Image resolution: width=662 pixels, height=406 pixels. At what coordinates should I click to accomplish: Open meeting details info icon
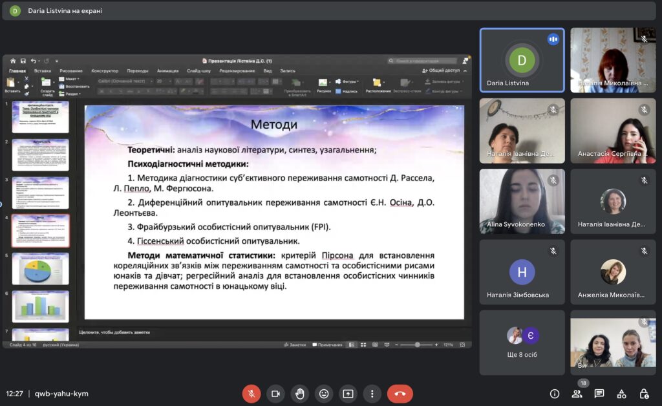pyautogui.click(x=554, y=394)
